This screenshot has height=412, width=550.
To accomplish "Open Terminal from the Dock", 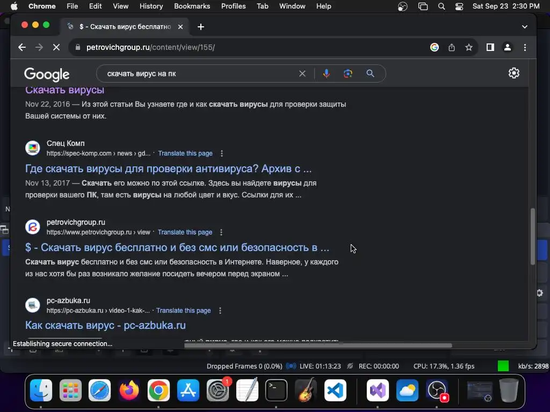I will pos(276,390).
